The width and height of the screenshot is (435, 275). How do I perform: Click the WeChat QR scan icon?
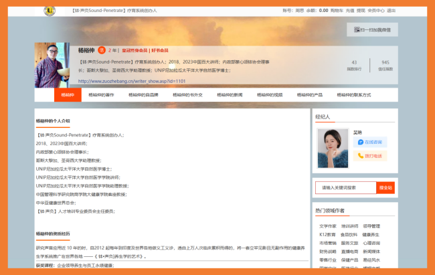(355, 30)
